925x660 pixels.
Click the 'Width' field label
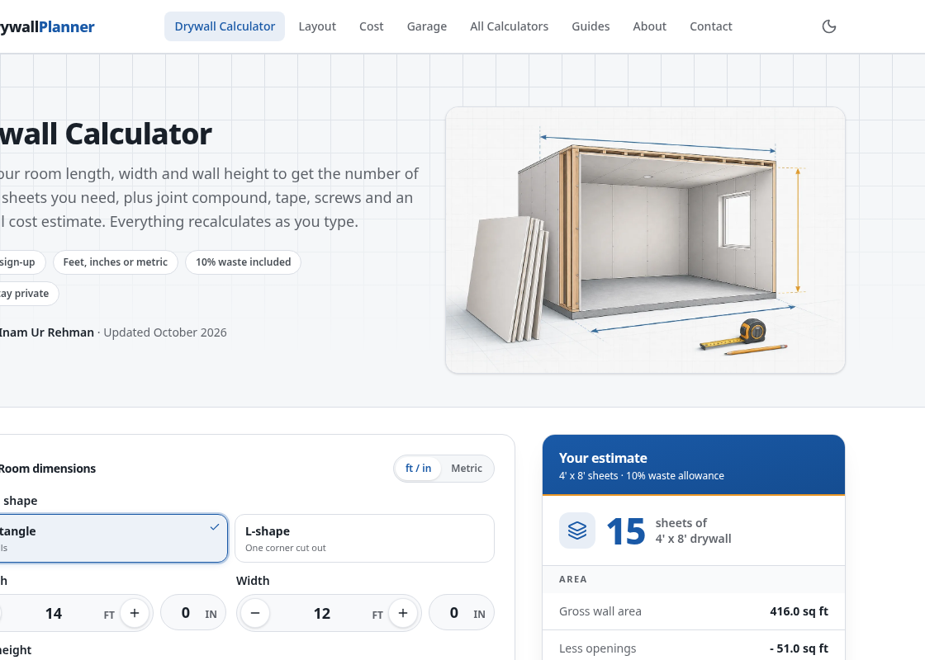253,581
